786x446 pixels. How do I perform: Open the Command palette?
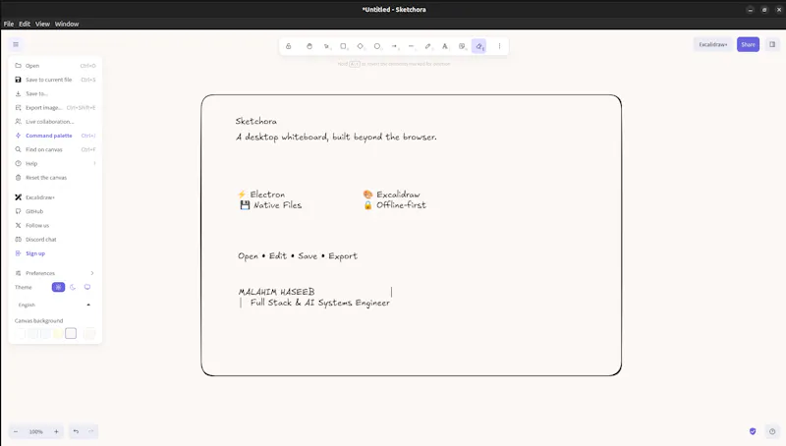pos(55,136)
